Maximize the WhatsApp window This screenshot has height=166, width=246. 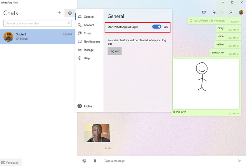232,2
